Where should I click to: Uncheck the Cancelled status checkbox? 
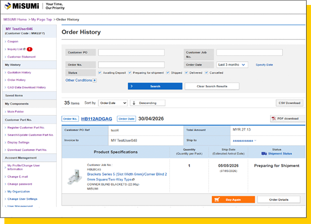(x=206, y=73)
